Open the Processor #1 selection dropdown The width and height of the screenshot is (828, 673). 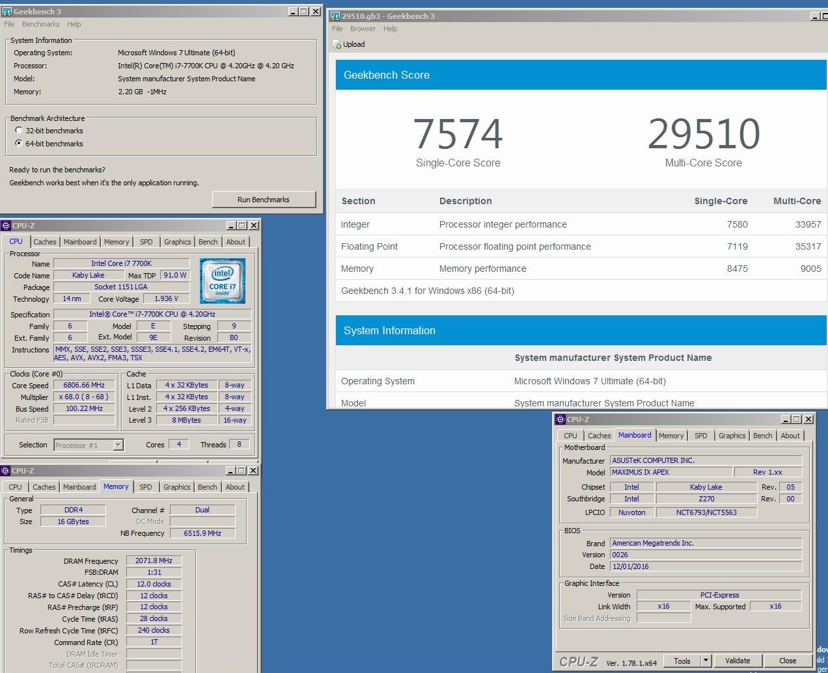tap(118, 445)
